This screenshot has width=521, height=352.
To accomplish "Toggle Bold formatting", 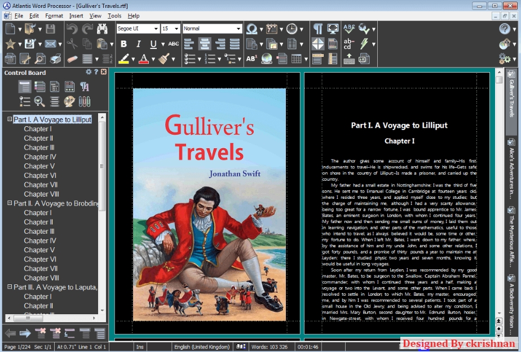I will click(123, 44).
